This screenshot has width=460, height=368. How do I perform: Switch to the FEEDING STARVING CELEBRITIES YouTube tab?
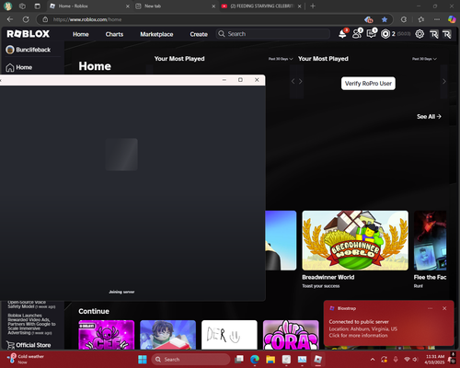[x=261, y=6]
